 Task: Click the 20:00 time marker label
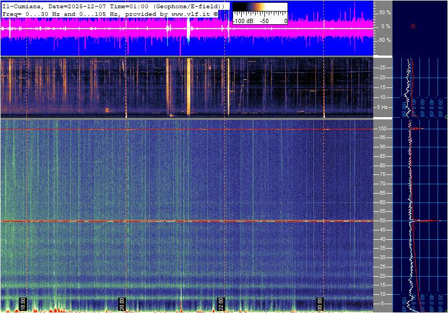[123, 304]
